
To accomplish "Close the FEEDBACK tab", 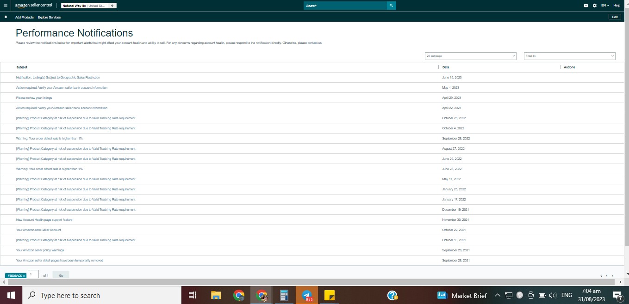I will click(24, 276).
